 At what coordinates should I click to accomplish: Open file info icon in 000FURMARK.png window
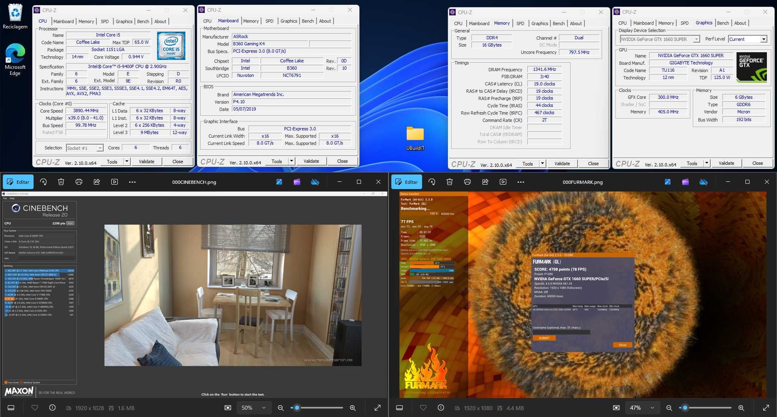(441, 408)
